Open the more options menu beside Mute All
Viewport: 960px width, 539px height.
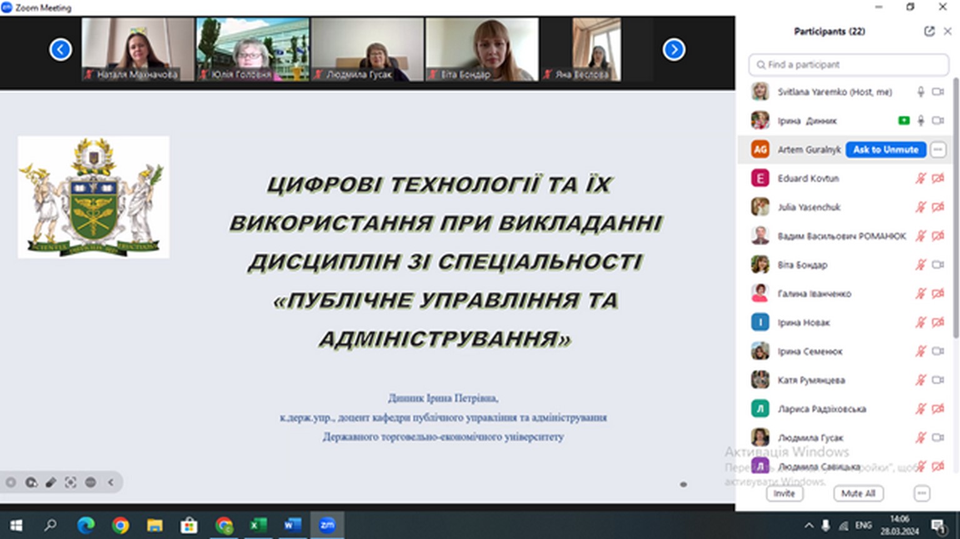[922, 493]
